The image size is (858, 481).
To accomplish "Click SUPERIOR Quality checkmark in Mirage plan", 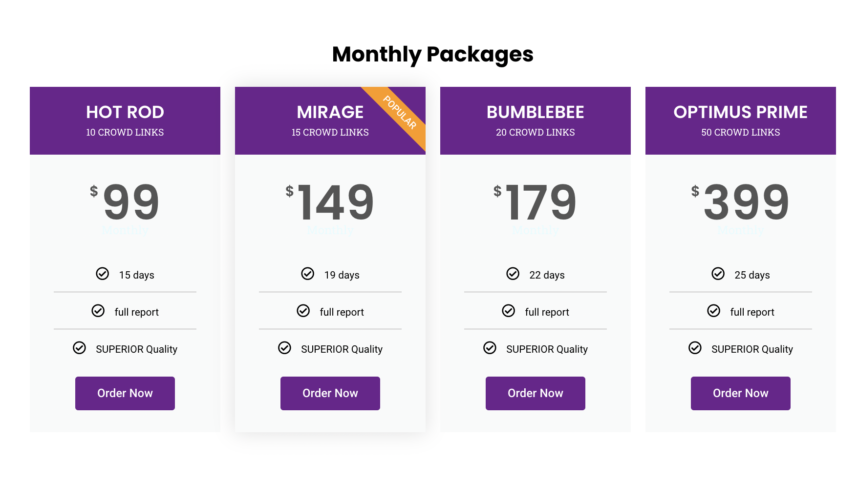I will (x=284, y=348).
